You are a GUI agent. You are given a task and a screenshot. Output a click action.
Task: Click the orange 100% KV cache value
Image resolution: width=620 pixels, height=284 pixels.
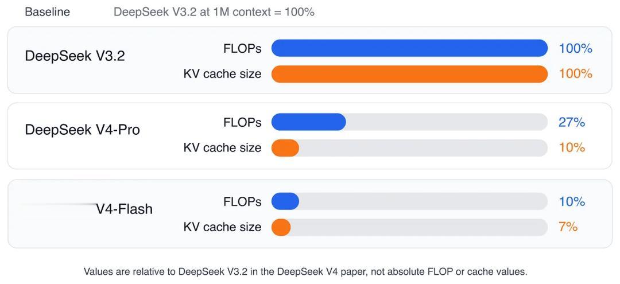575,74
